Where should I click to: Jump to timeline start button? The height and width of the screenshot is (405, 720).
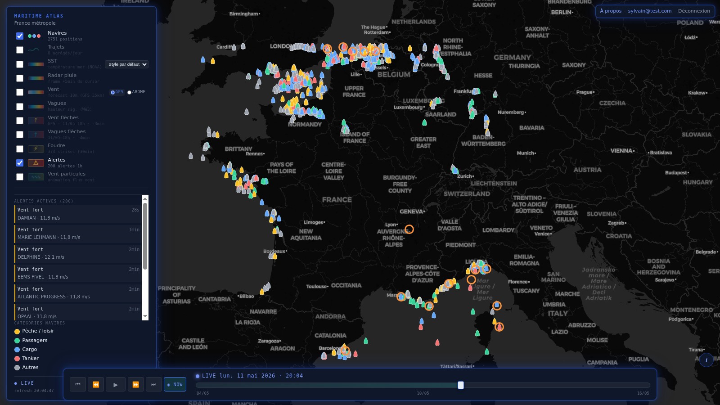[x=78, y=384]
